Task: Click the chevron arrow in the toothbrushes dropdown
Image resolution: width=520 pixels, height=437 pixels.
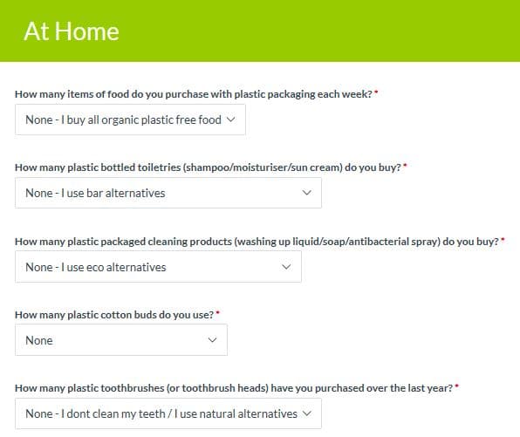Action: (x=307, y=413)
